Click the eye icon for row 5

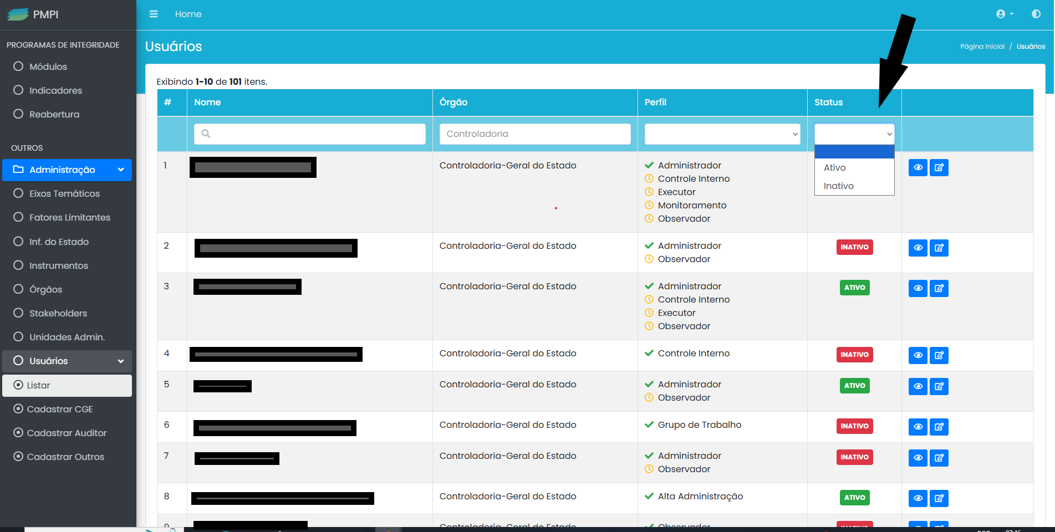(918, 386)
